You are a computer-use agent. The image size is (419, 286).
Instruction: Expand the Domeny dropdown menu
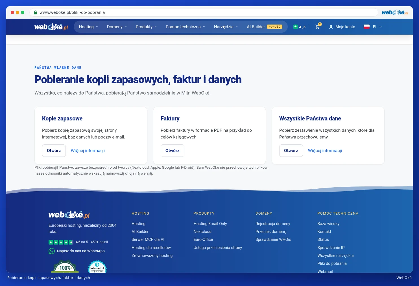click(x=117, y=27)
